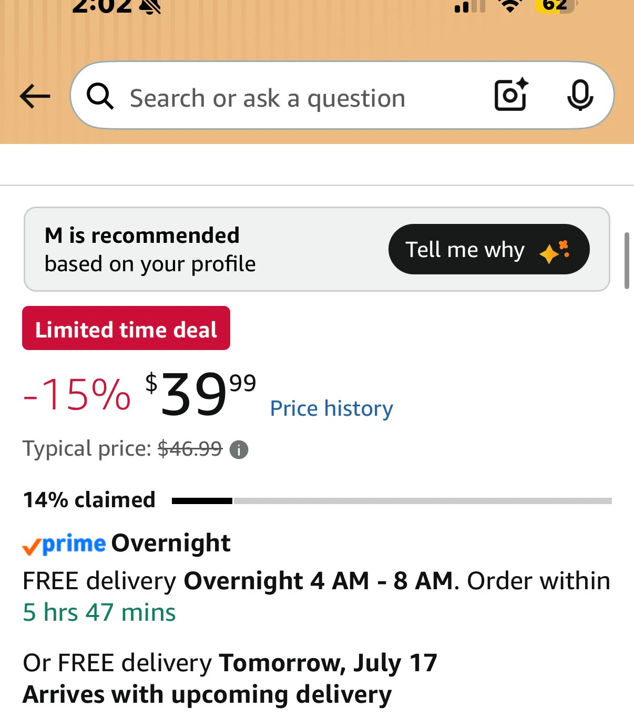
Task: Tap the battery indicator in status bar
Action: click(x=555, y=5)
